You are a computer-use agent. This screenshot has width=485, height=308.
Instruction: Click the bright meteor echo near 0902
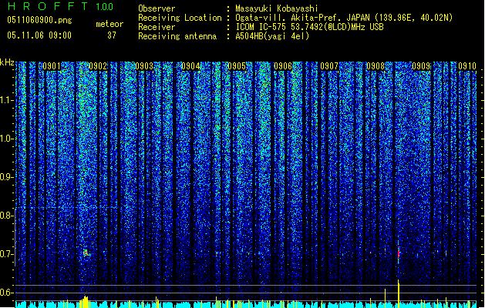86,253
